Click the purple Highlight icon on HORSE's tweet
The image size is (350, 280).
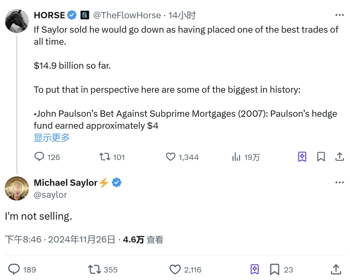[x=302, y=156]
